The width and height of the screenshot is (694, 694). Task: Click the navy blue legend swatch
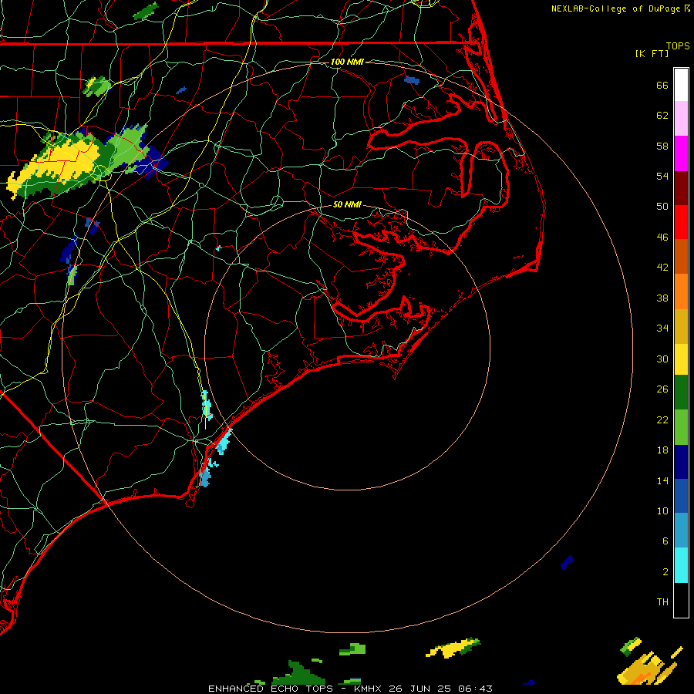[681, 462]
